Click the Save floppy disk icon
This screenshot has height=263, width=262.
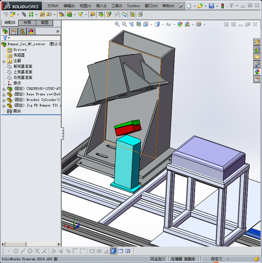pyautogui.click(x=211, y=6)
